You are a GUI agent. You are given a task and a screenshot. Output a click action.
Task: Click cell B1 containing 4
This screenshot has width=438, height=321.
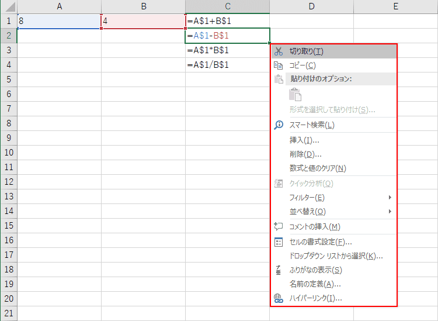(x=144, y=21)
